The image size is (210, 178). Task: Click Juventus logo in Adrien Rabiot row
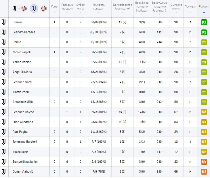point(4,62)
